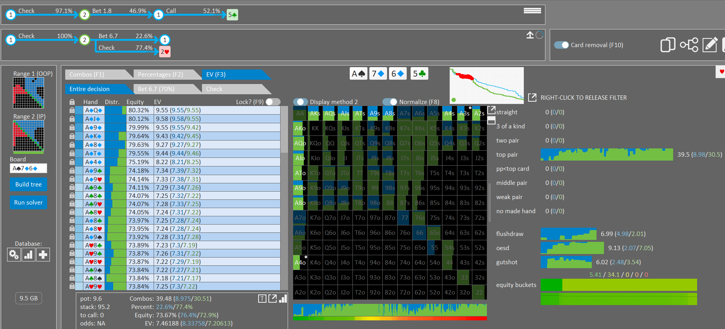Click the Build tree button

[28, 185]
